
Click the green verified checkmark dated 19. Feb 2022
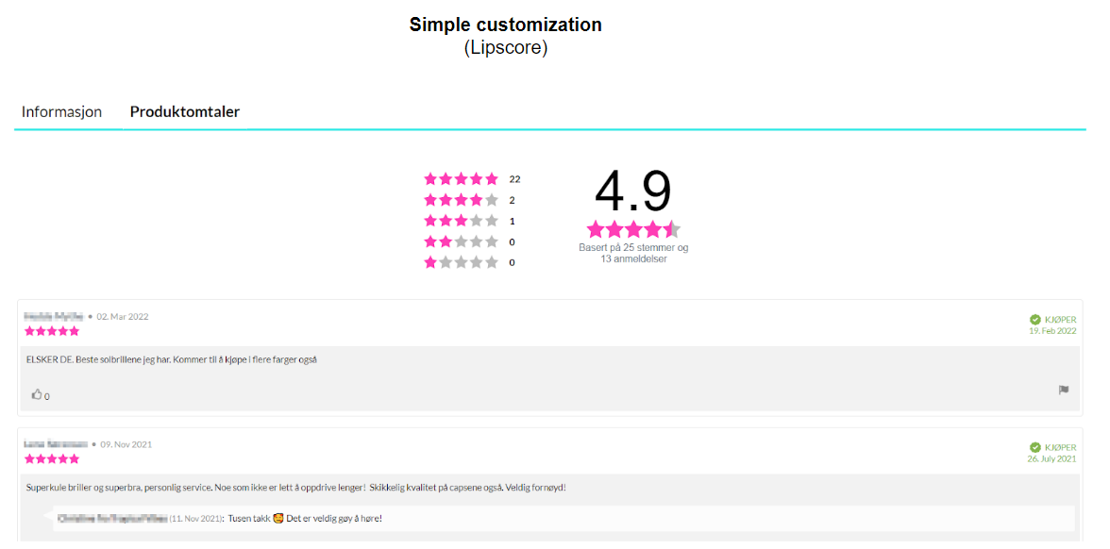[1035, 320]
